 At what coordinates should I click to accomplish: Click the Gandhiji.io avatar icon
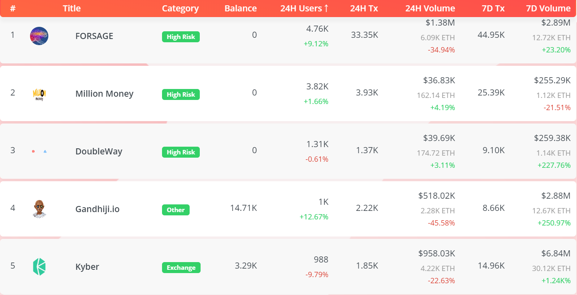point(39,209)
